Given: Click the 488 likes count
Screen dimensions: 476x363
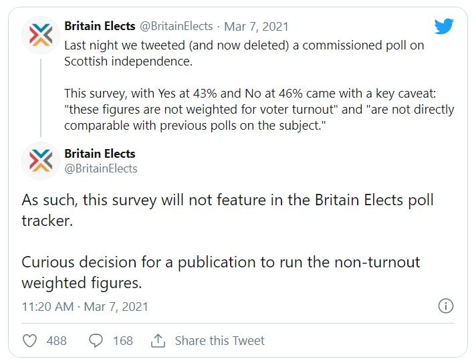Looking at the screenshot, I should pyautogui.click(x=56, y=341).
